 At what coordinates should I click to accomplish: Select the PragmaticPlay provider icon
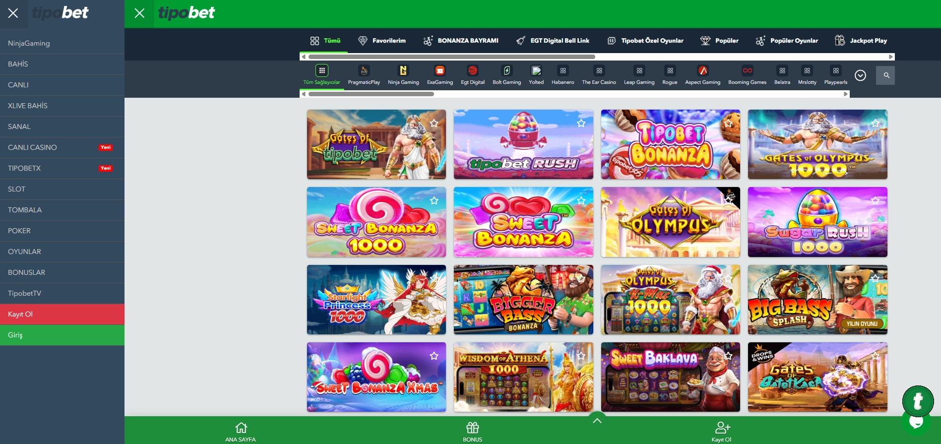(364, 71)
